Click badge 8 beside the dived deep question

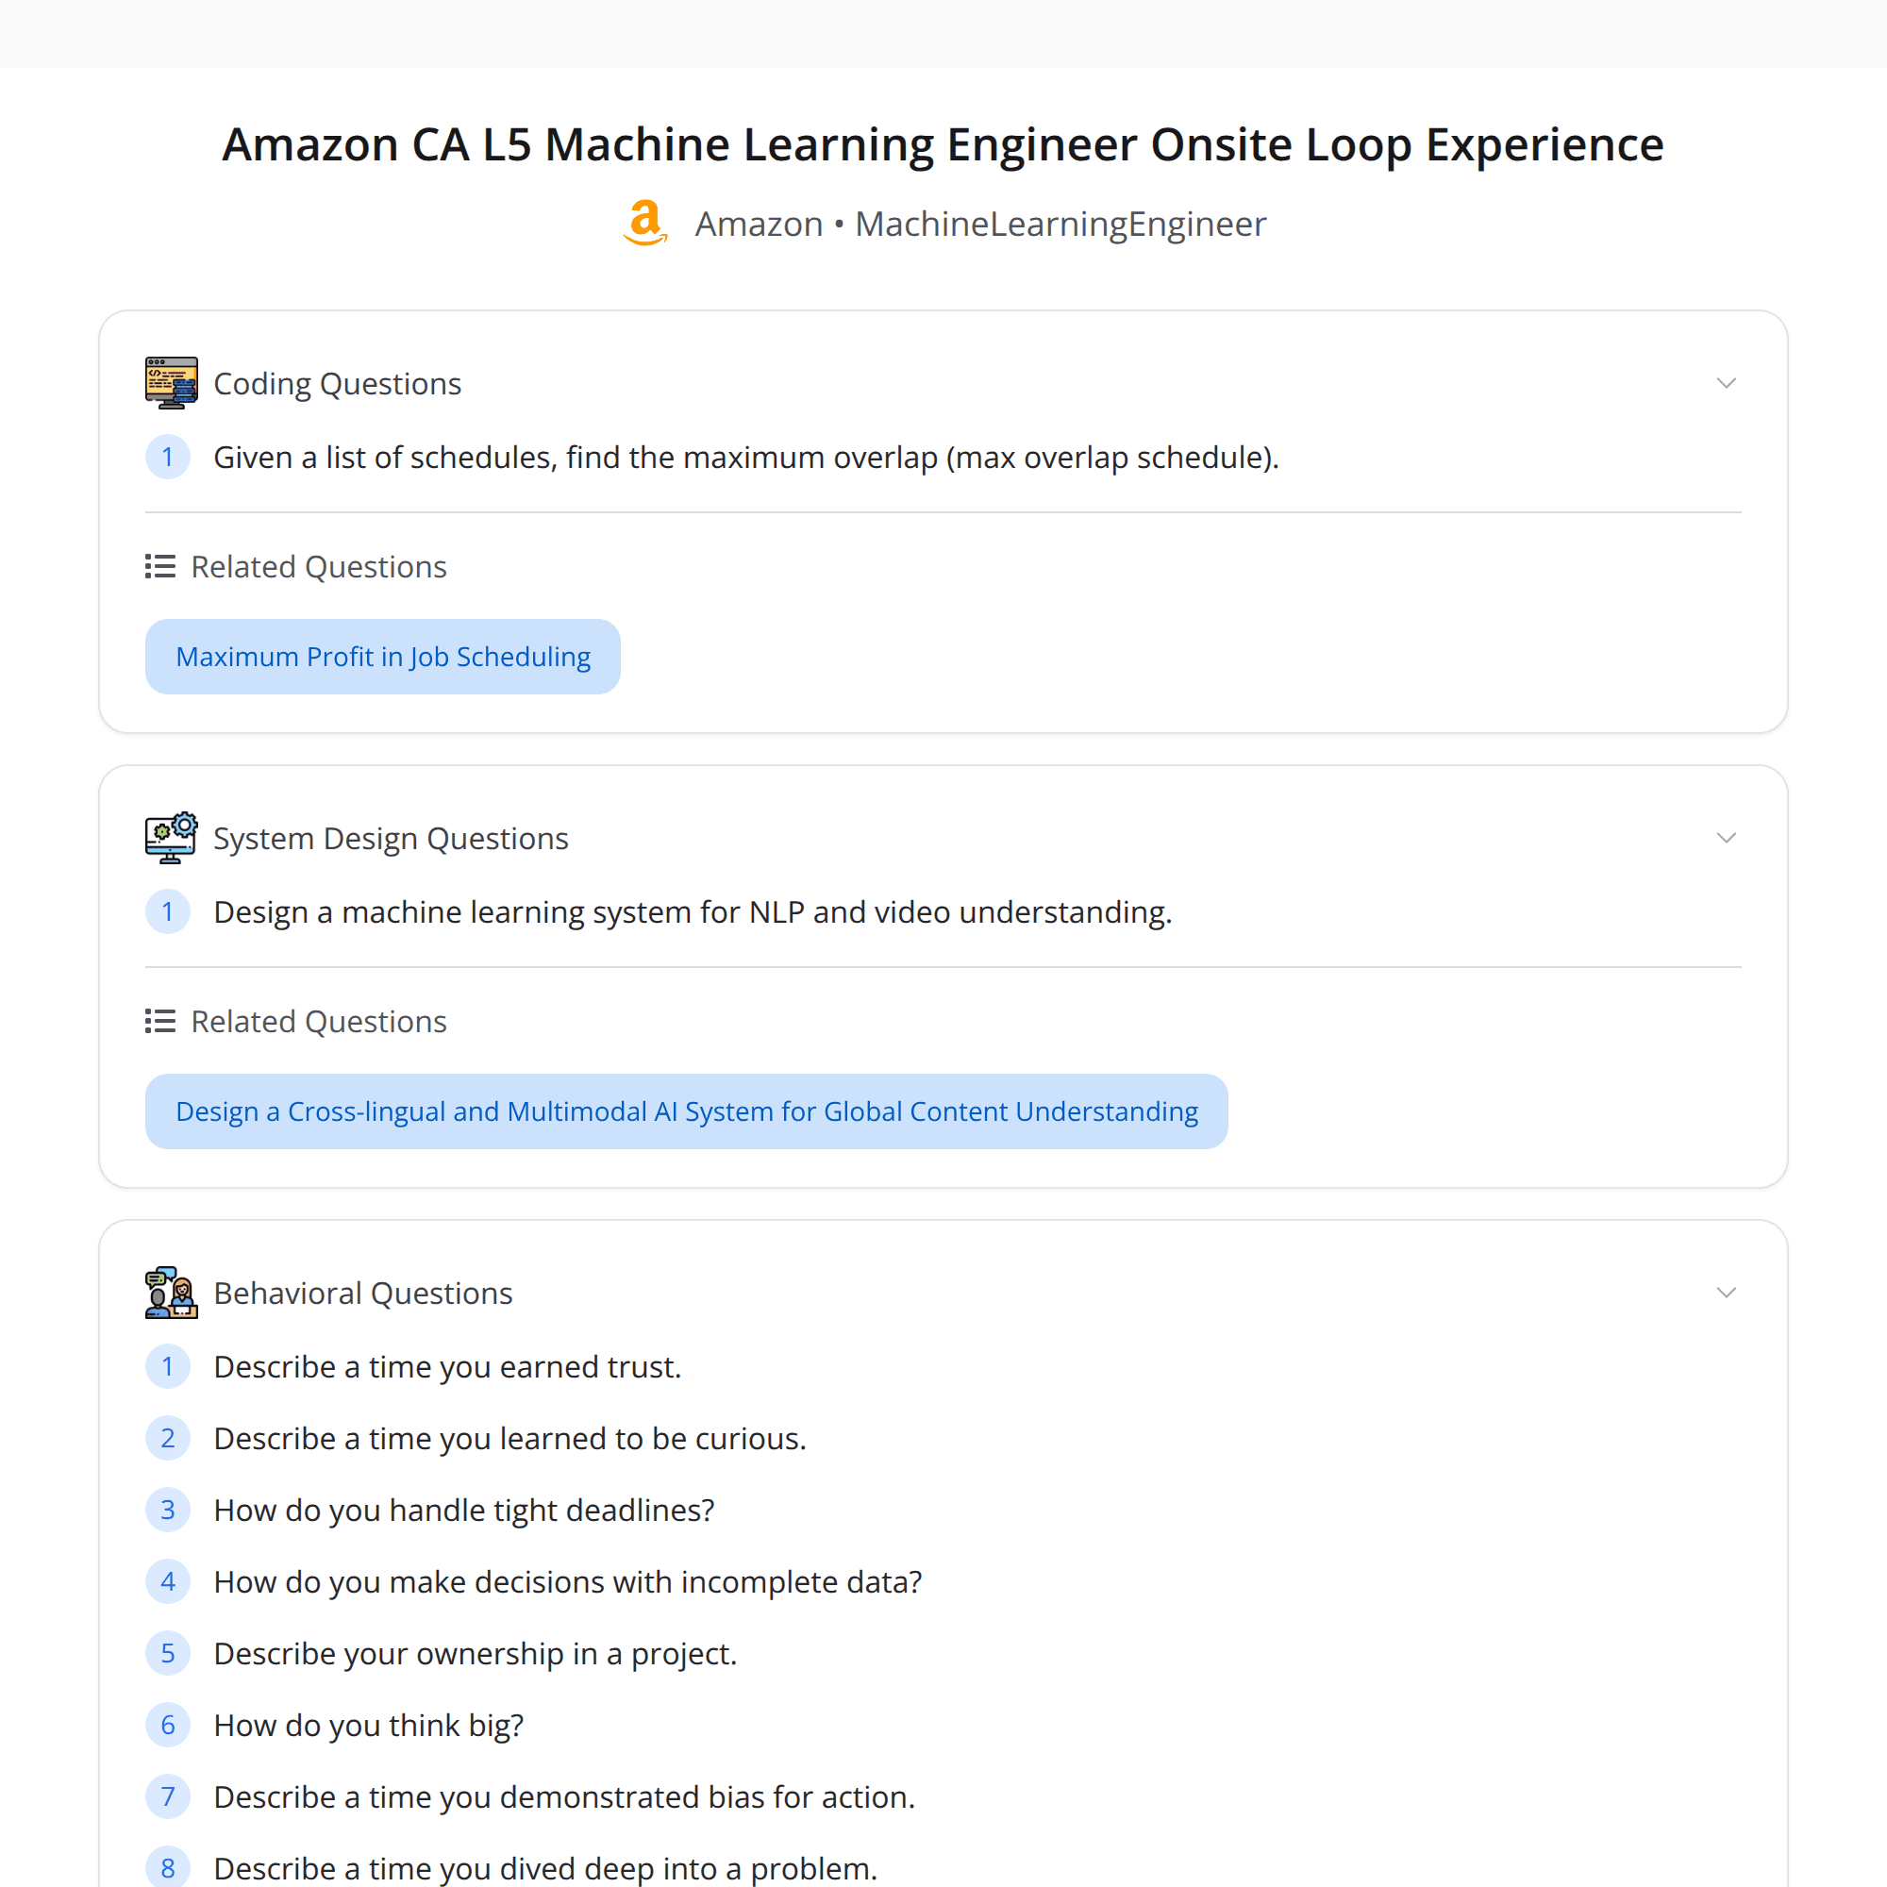pos(168,1867)
